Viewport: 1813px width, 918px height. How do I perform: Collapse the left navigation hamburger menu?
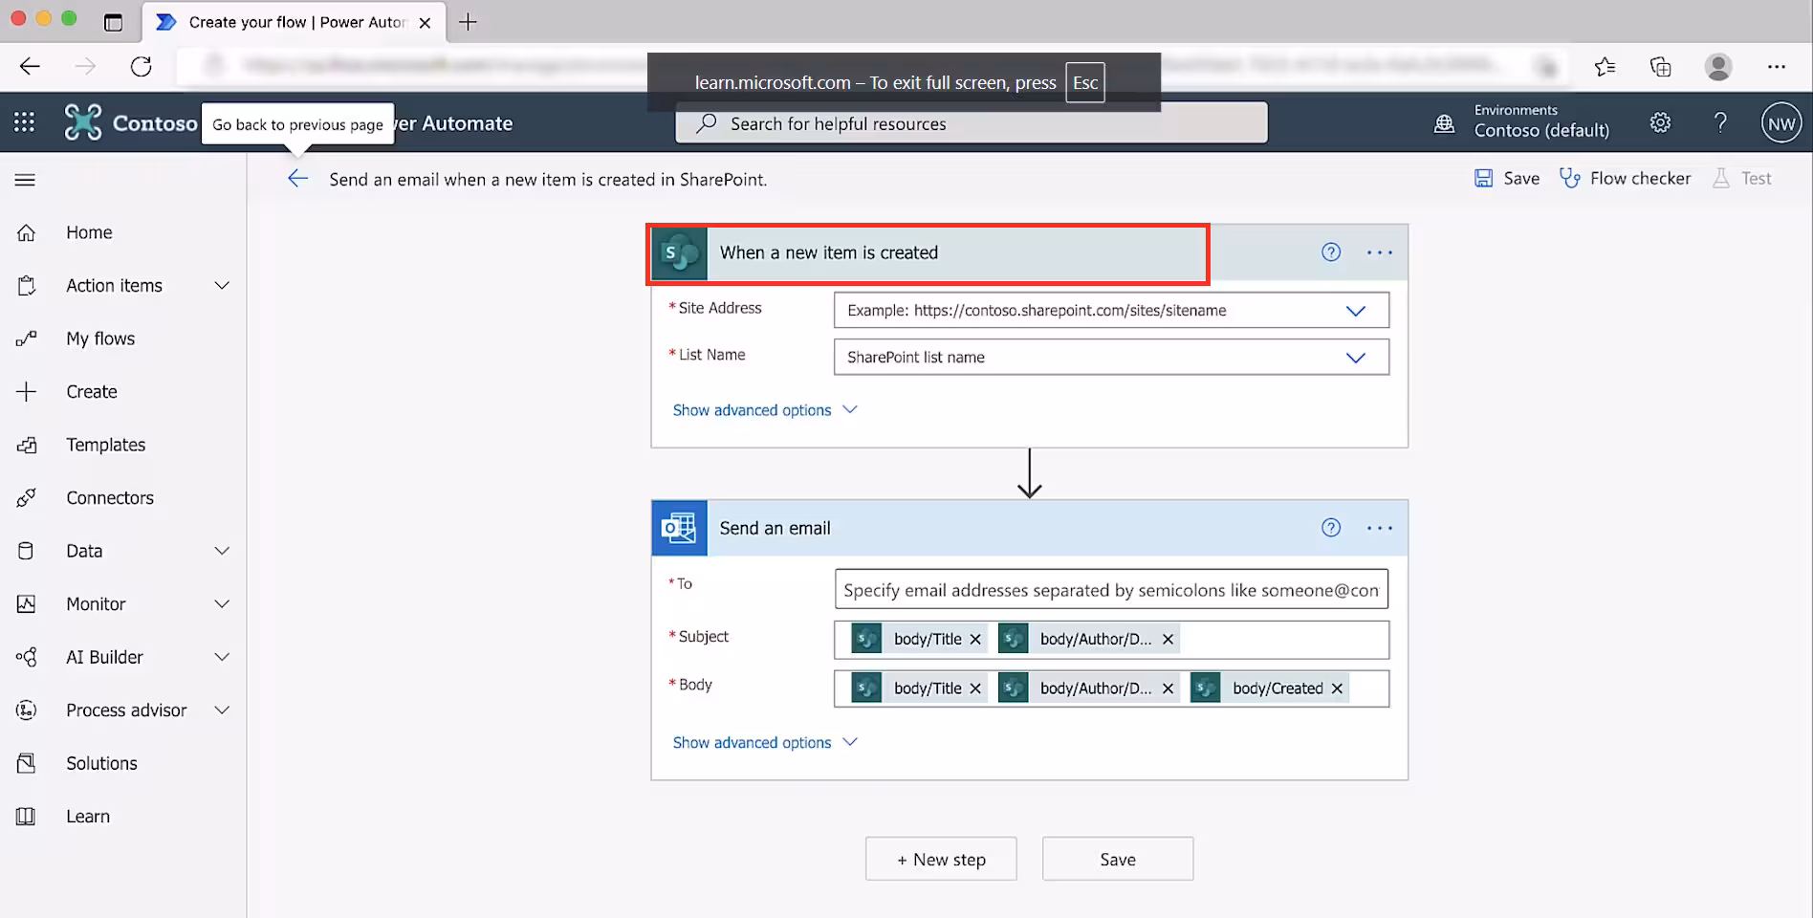coord(26,179)
